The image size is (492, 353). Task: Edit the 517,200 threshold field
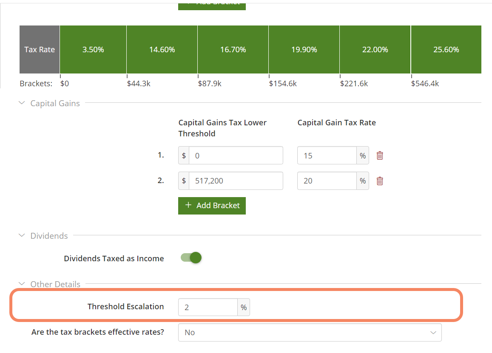[236, 181]
